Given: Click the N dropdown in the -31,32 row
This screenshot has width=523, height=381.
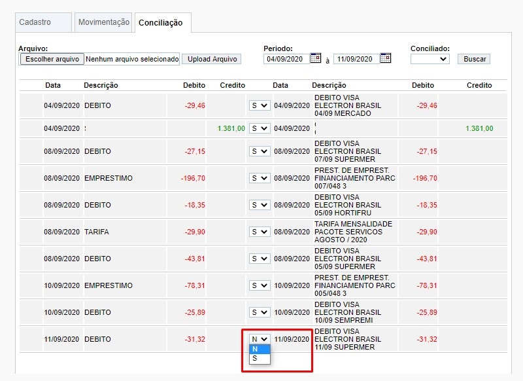Looking at the screenshot, I should click(x=260, y=339).
